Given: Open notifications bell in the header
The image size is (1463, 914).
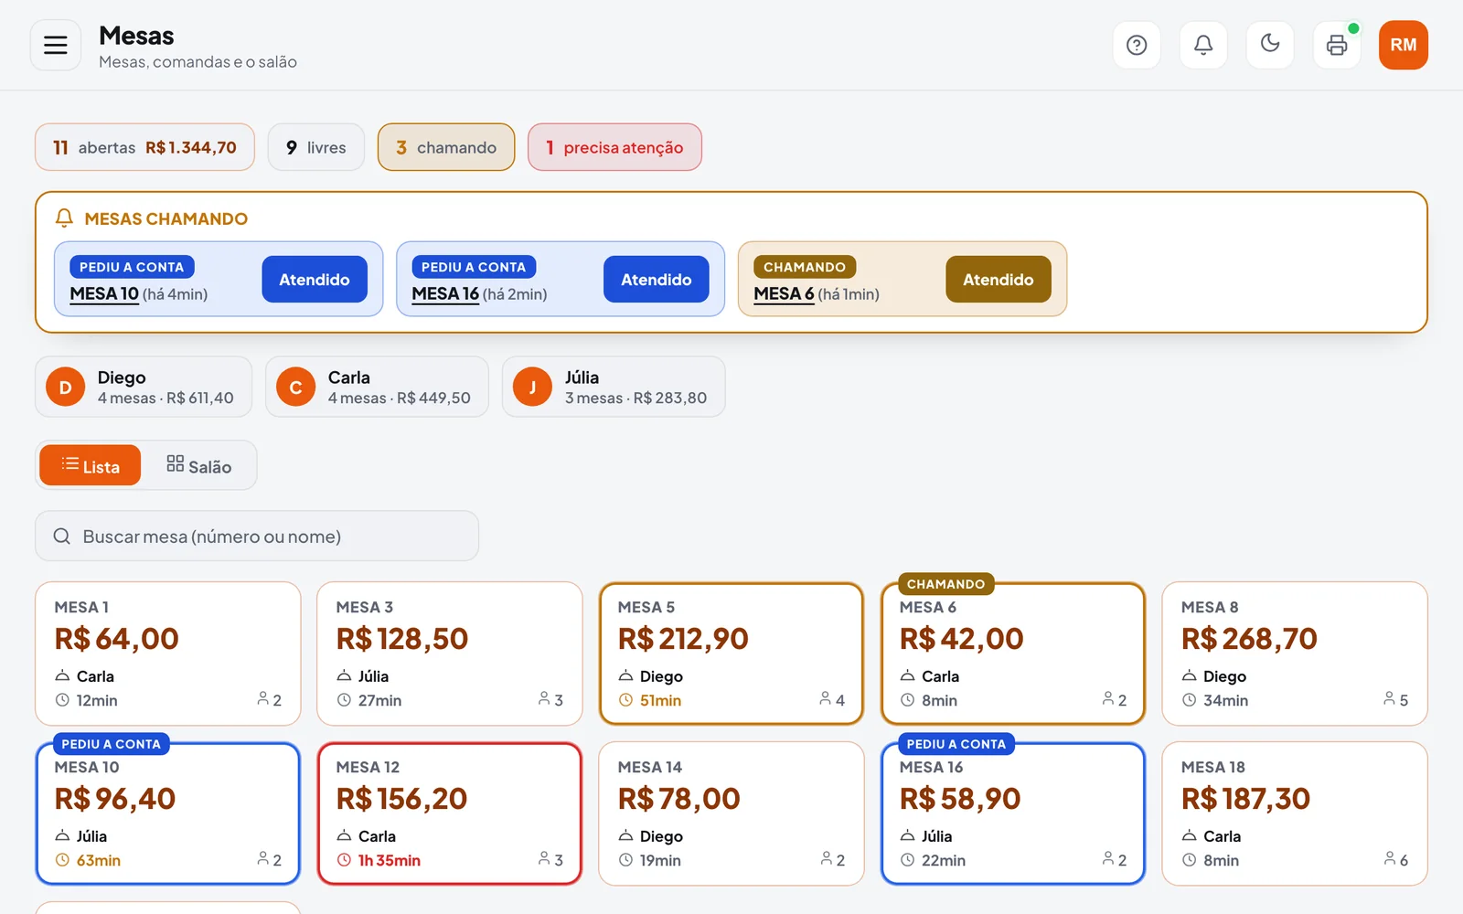Looking at the screenshot, I should coord(1203,45).
